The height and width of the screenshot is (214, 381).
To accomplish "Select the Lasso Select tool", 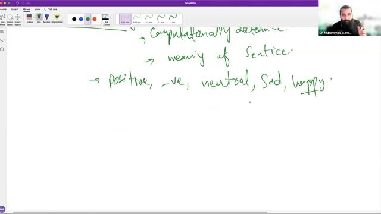I will coord(10,19).
